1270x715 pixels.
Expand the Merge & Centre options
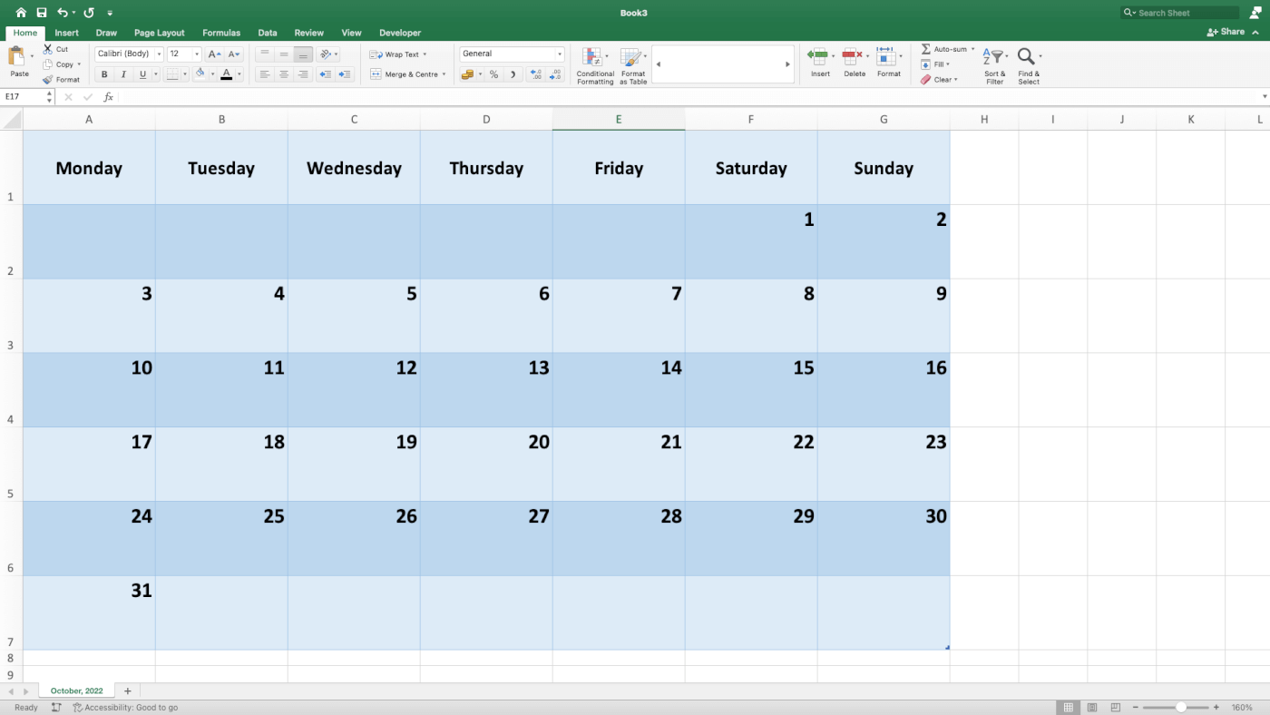pyautogui.click(x=443, y=73)
